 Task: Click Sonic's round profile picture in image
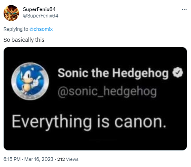click(30, 81)
